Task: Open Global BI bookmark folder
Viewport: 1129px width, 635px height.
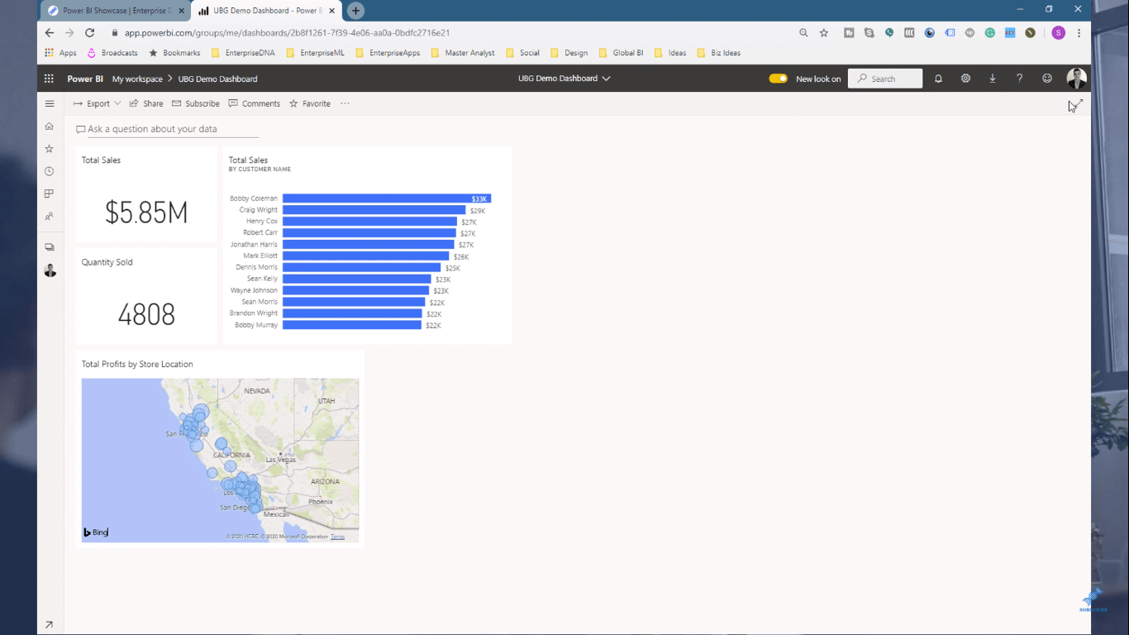Action: pos(621,53)
